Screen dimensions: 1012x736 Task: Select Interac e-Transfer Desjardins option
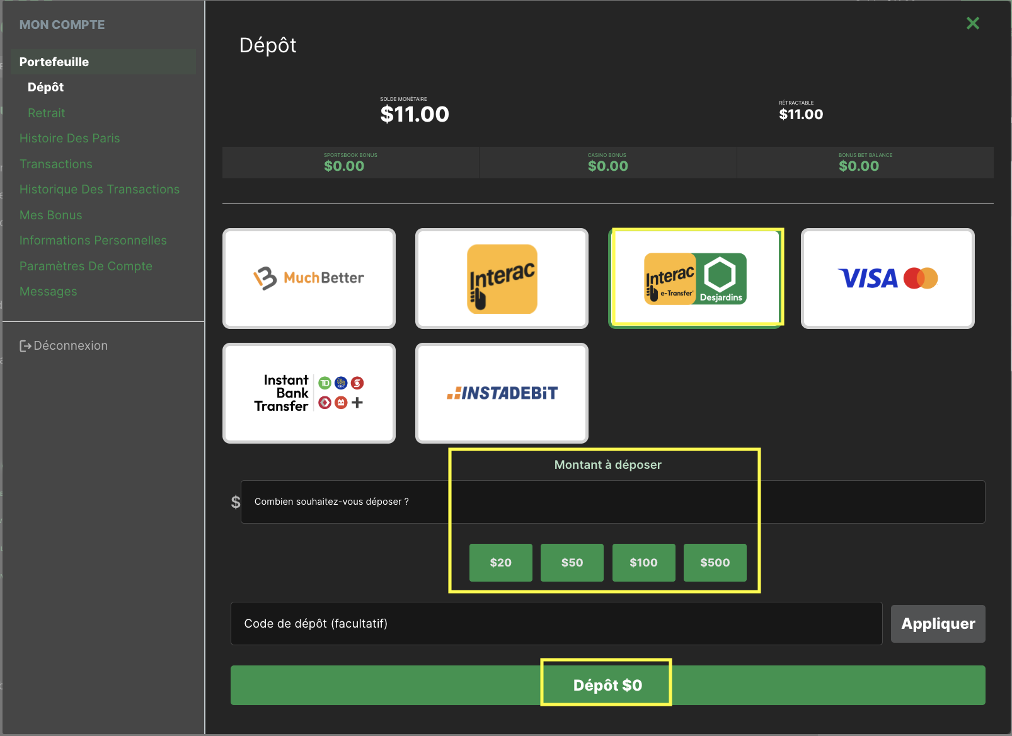coord(695,278)
